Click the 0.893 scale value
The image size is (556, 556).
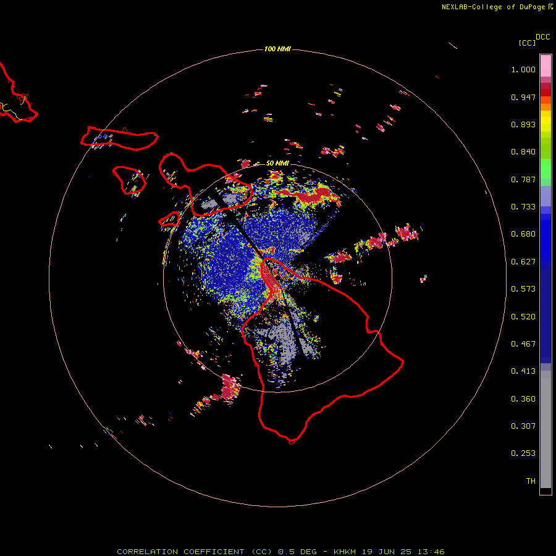point(523,124)
